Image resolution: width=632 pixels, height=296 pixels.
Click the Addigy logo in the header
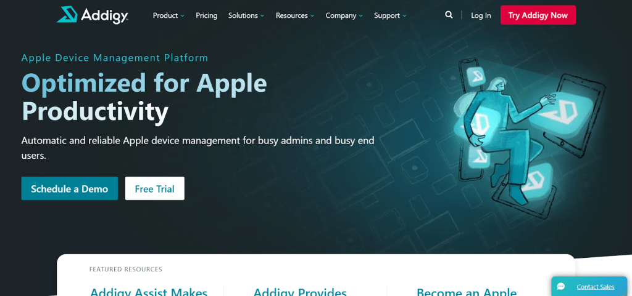[x=92, y=15]
